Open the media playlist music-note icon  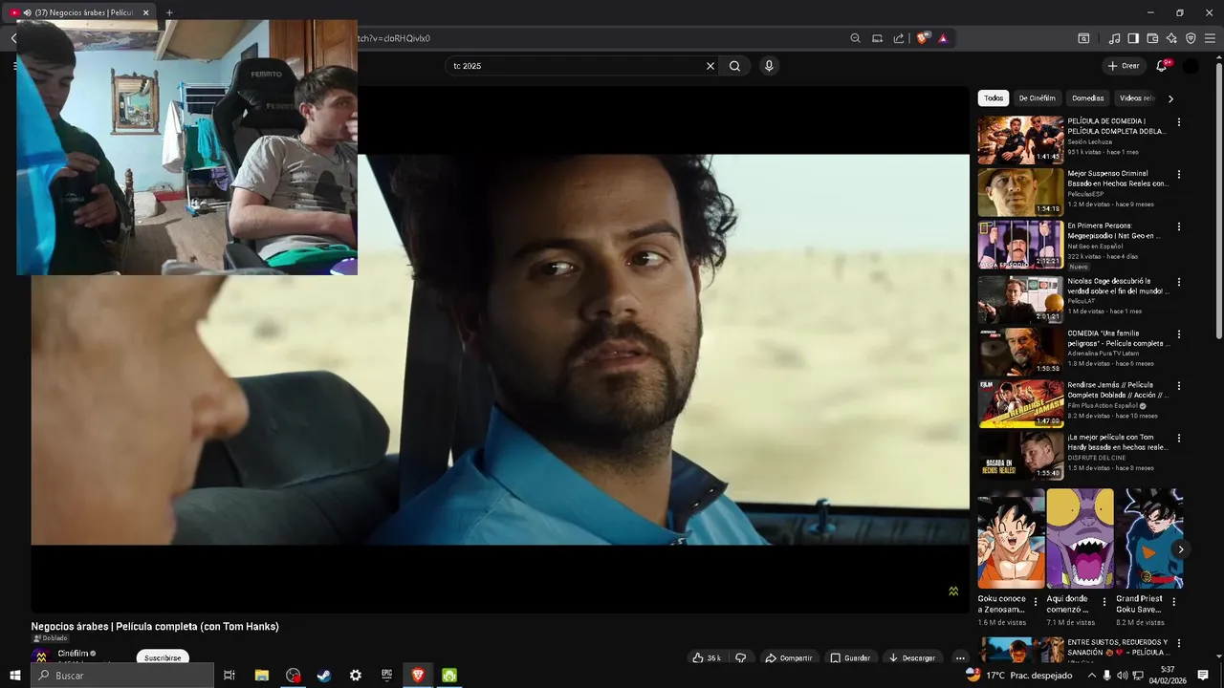click(x=1114, y=38)
